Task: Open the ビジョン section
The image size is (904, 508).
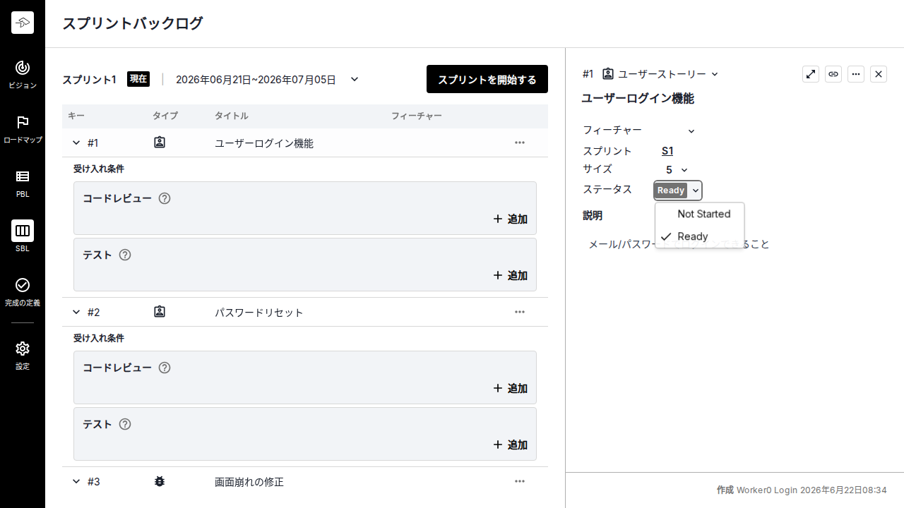Action: [x=23, y=74]
